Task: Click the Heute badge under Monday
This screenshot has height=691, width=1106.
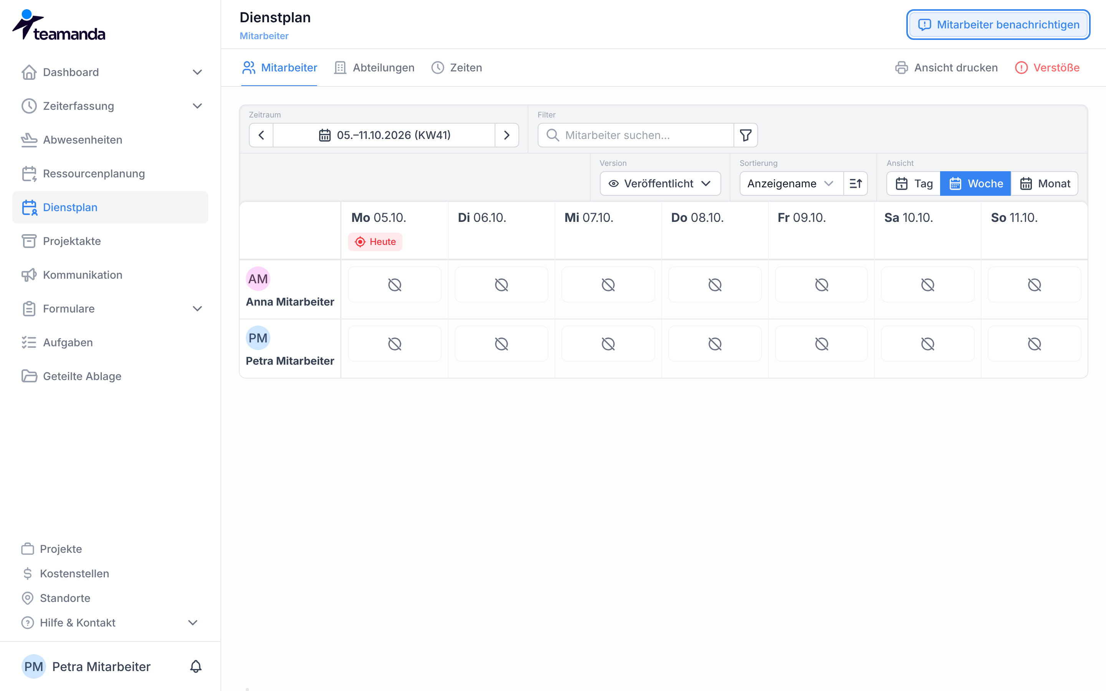Action: click(x=375, y=242)
